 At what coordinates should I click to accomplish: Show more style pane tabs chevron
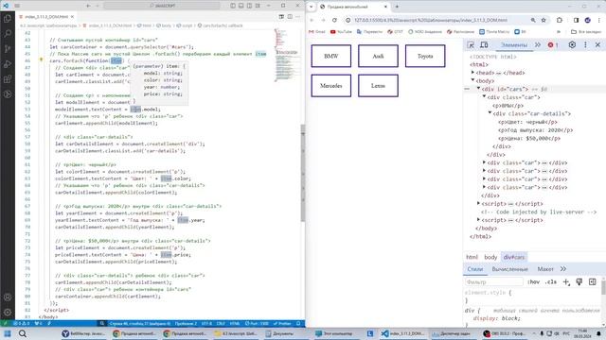tap(563, 268)
